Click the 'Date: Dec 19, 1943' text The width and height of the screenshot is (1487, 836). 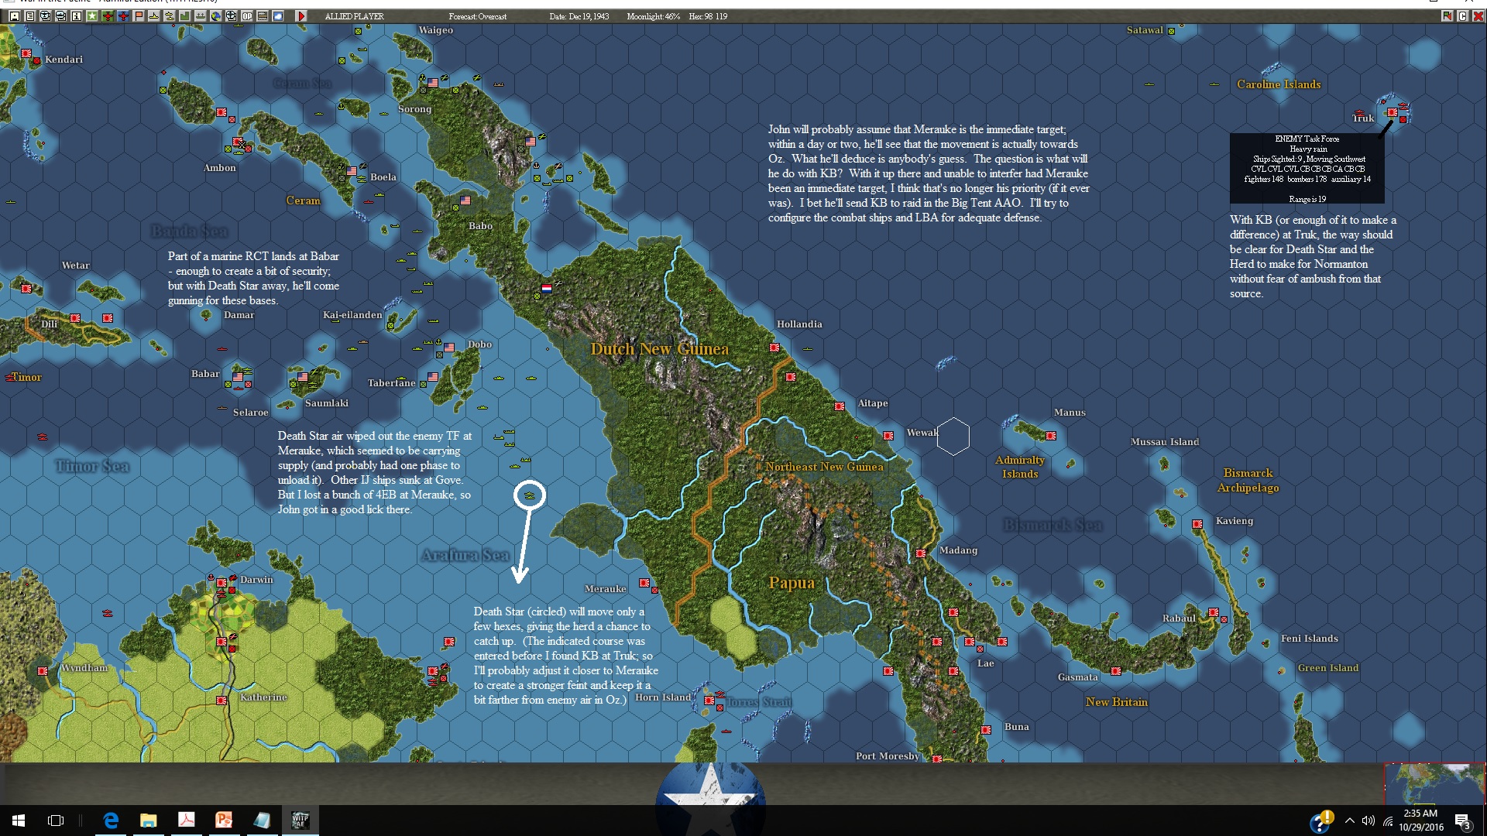point(579,16)
